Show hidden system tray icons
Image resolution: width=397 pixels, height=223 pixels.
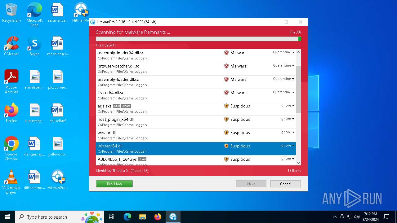(x=334, y=217)
